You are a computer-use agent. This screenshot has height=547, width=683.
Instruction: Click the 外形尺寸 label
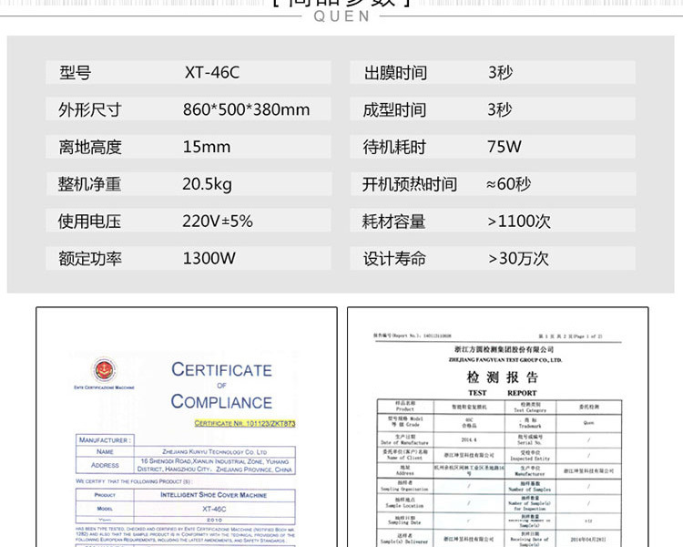pos(90,110)
